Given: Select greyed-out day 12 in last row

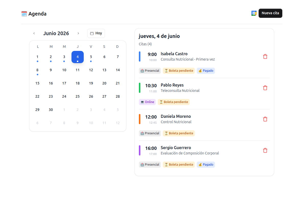Looking at the screenshot, I should tap(118, 123).
